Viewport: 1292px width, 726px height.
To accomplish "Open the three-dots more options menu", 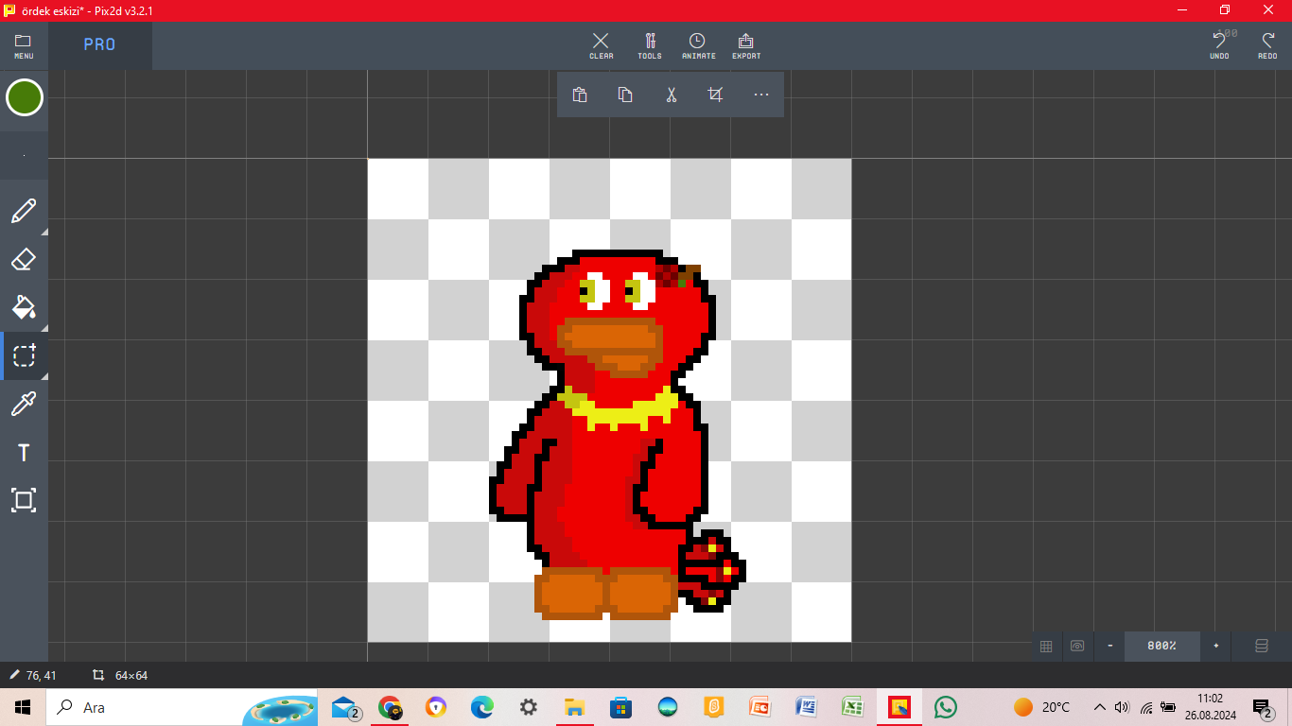I will click(761, 95).
